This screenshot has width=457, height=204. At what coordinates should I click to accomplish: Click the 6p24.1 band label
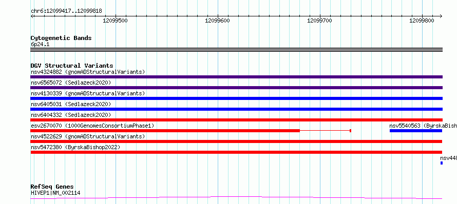(x=40, y=44)
